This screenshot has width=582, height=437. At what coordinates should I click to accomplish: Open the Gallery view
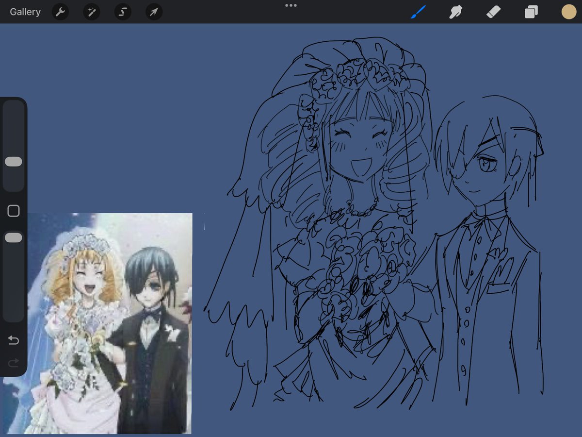point(25,12)
